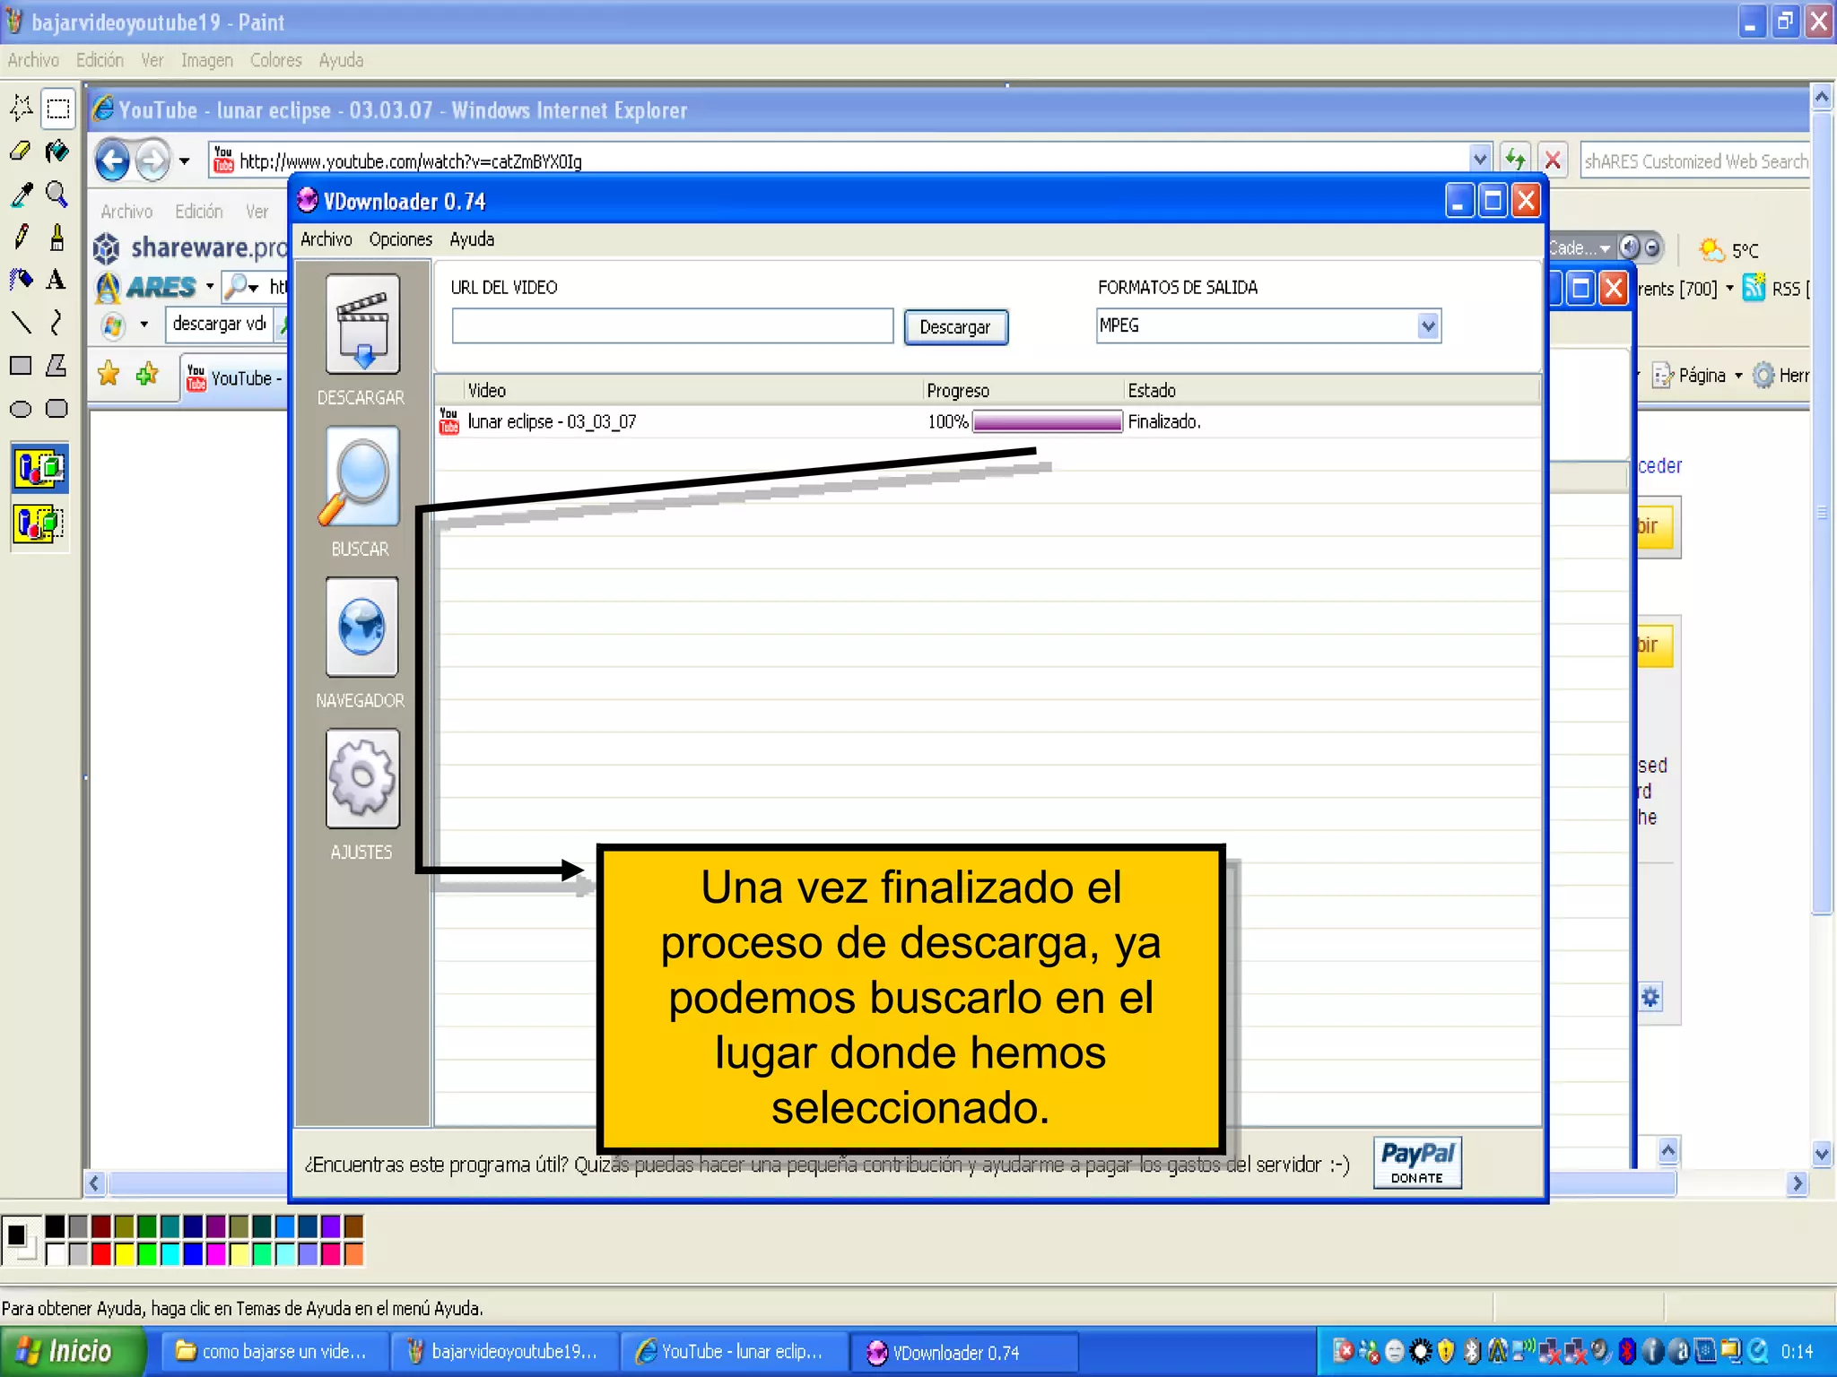Click the Internet Explorer back arrow
The width and height of the screenshot is (1837, 1377).
pyautogui.click(x=113, y=161)
